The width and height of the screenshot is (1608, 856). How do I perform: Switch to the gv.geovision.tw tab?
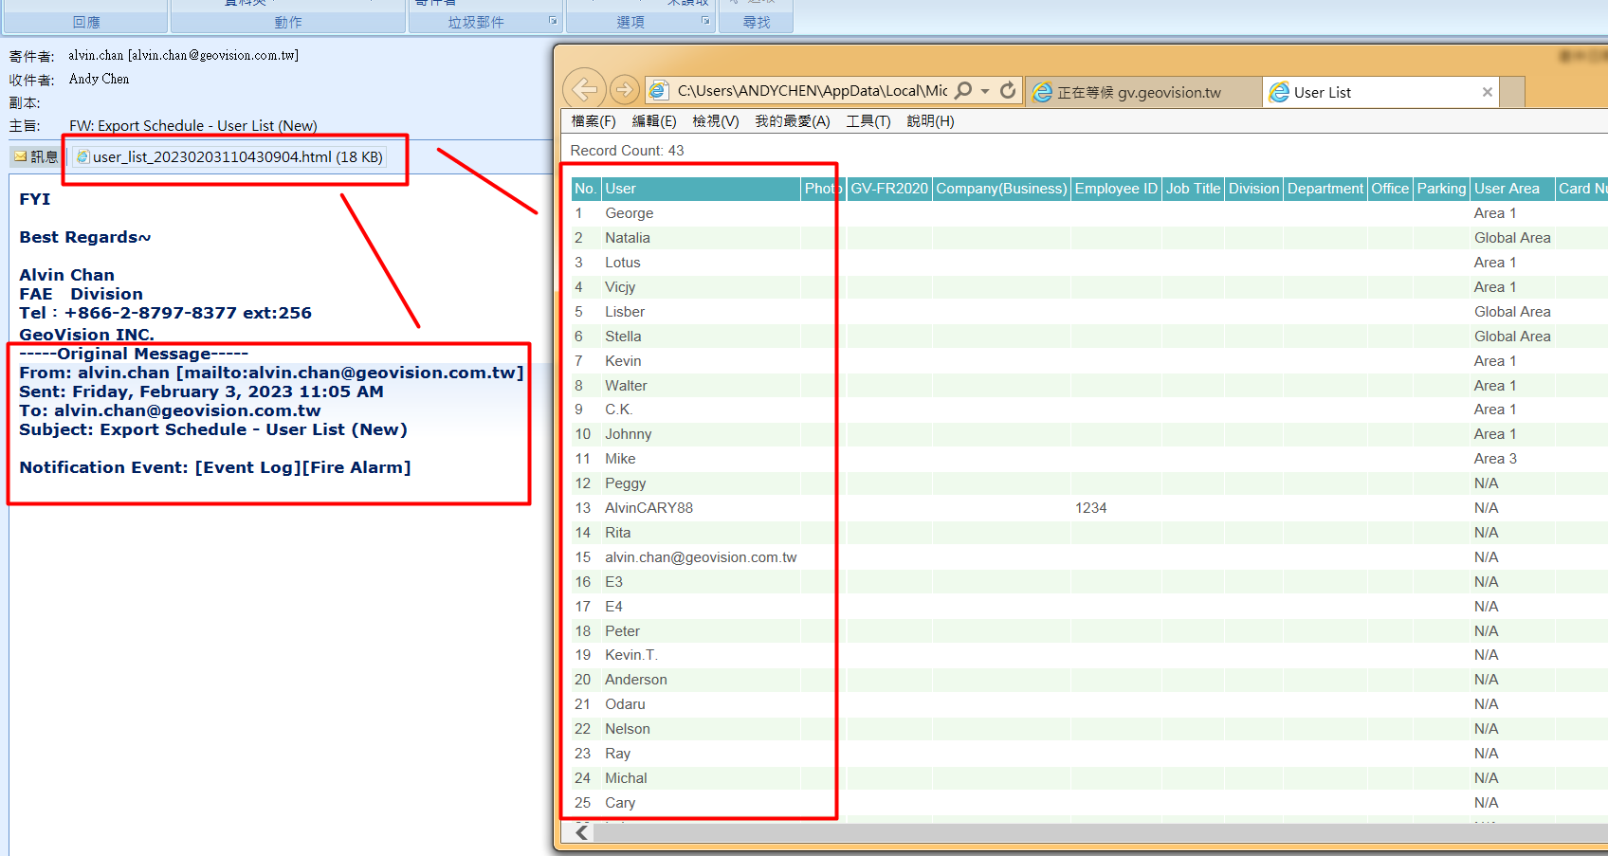point(1142,92)
